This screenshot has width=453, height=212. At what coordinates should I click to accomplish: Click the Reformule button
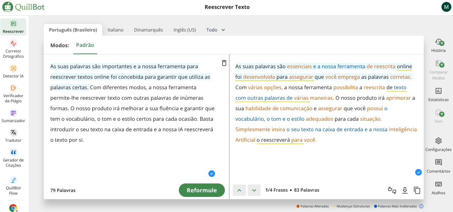202,190
